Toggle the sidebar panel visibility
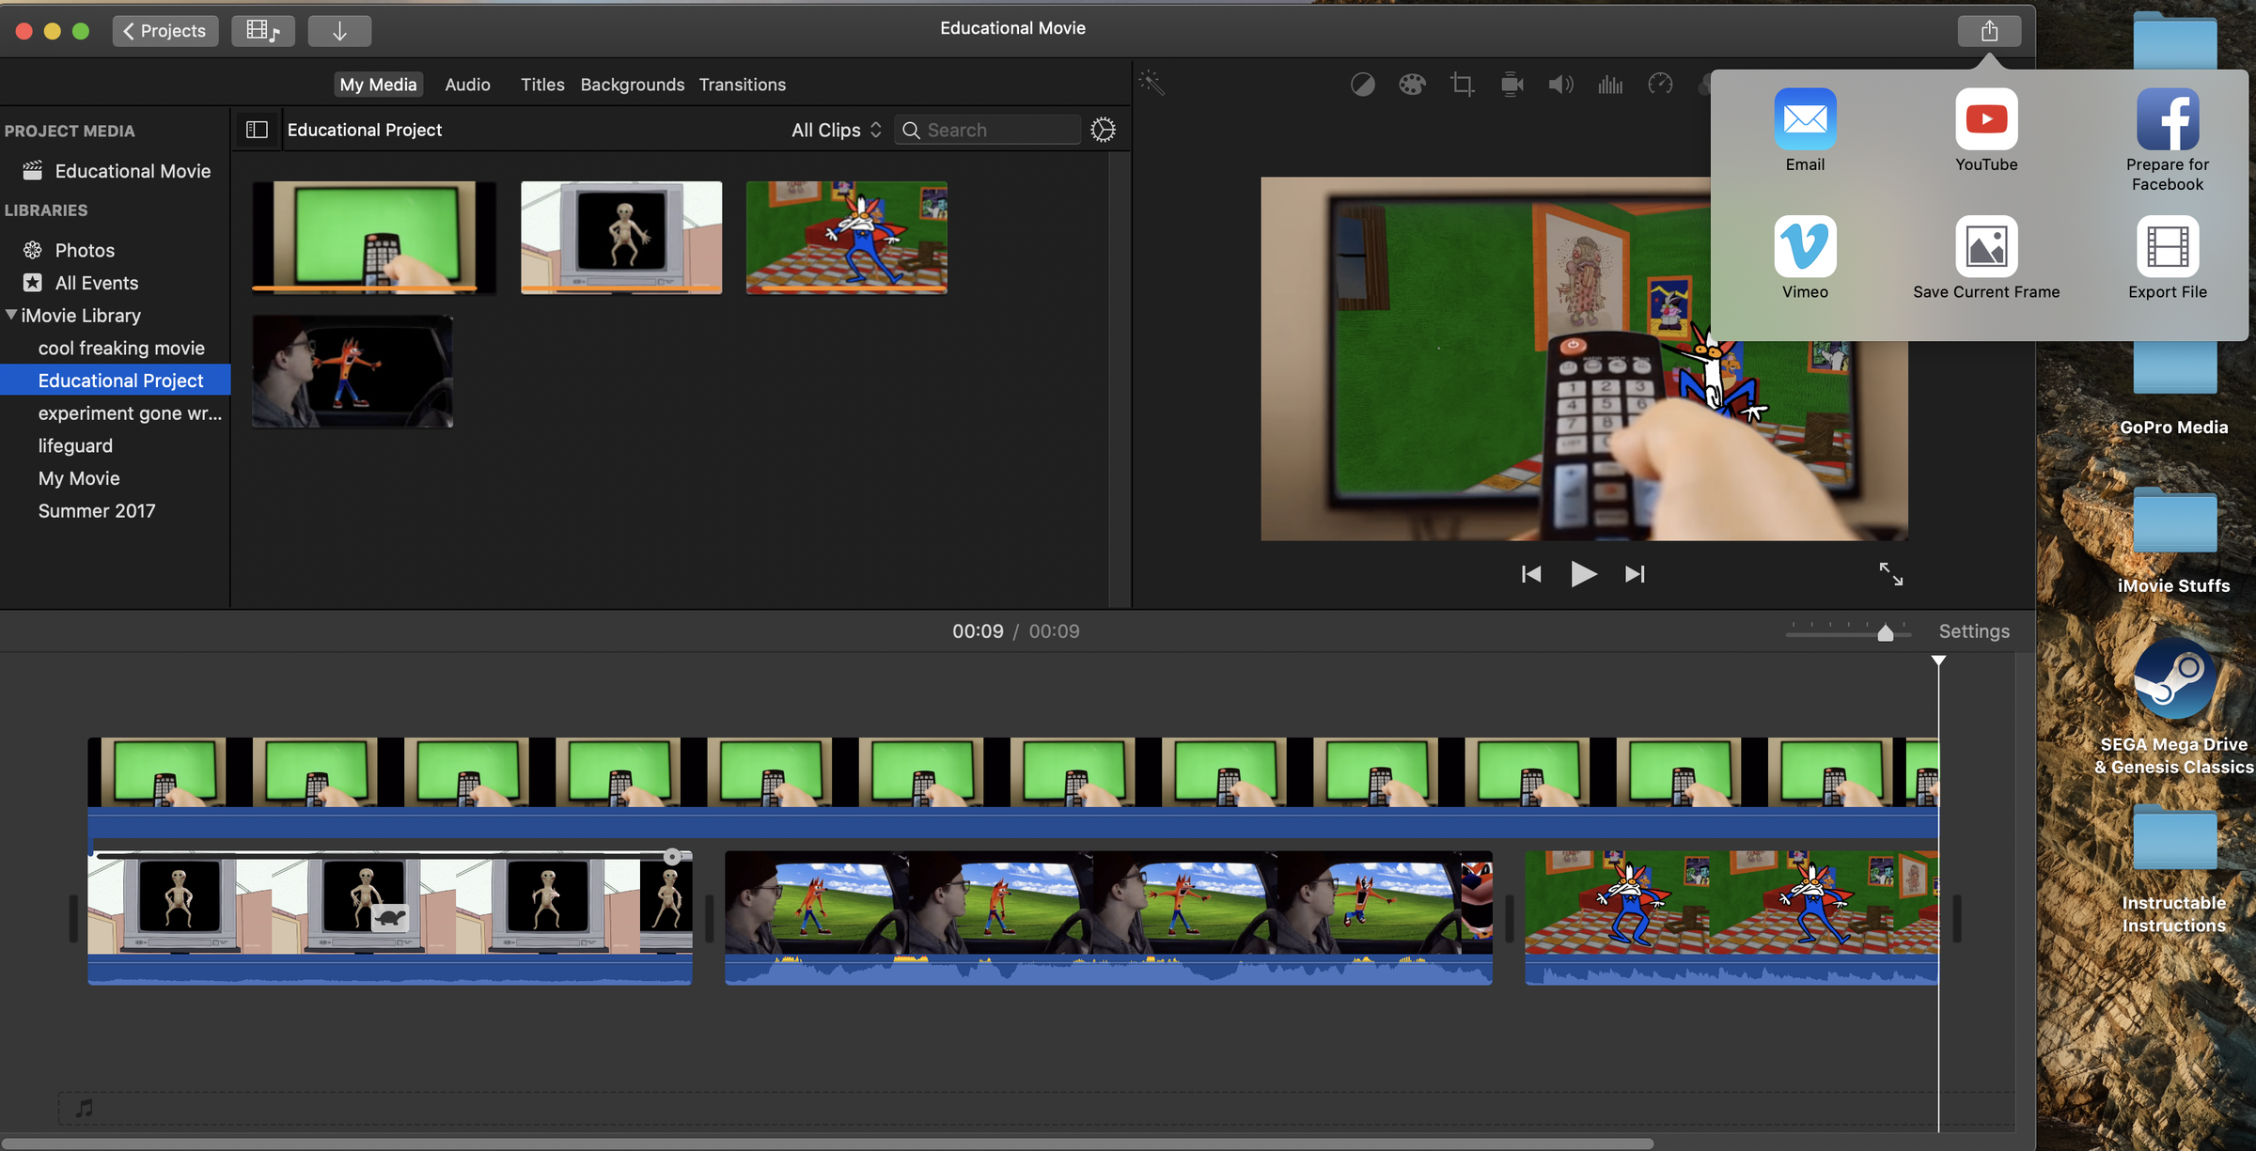This screenshot has height=1151, width=2256. (x=255, y=129)
